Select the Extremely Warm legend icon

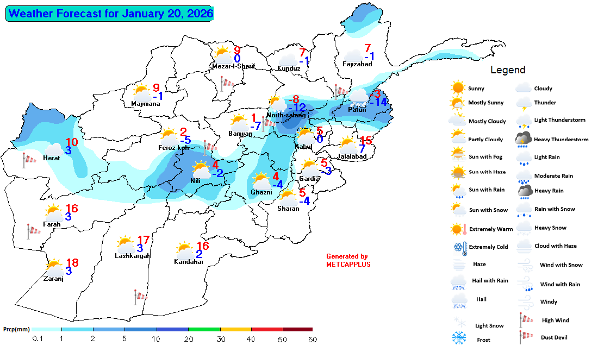point(458,229)
